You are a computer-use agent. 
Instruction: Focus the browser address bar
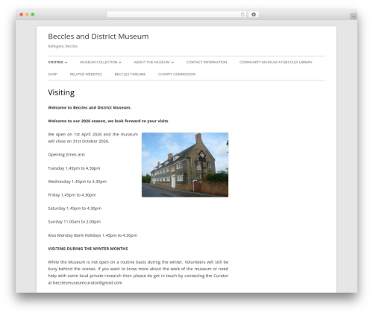tap(177, 15)
